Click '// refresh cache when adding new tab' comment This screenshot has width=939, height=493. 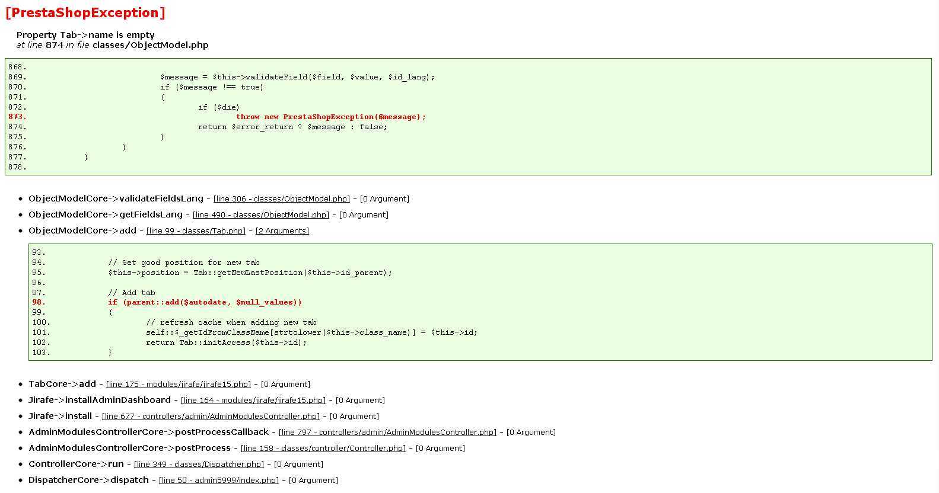pyautogui.click(x=231, y=322)
